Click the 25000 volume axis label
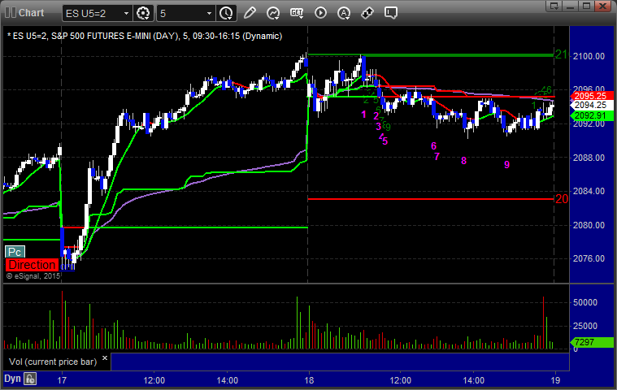This screenshot has height=390, width=617. point(585,326)
